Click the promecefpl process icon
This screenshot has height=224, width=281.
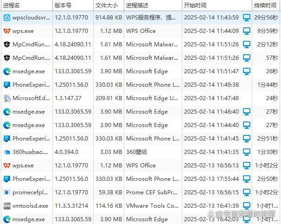[x=7, y=192]
